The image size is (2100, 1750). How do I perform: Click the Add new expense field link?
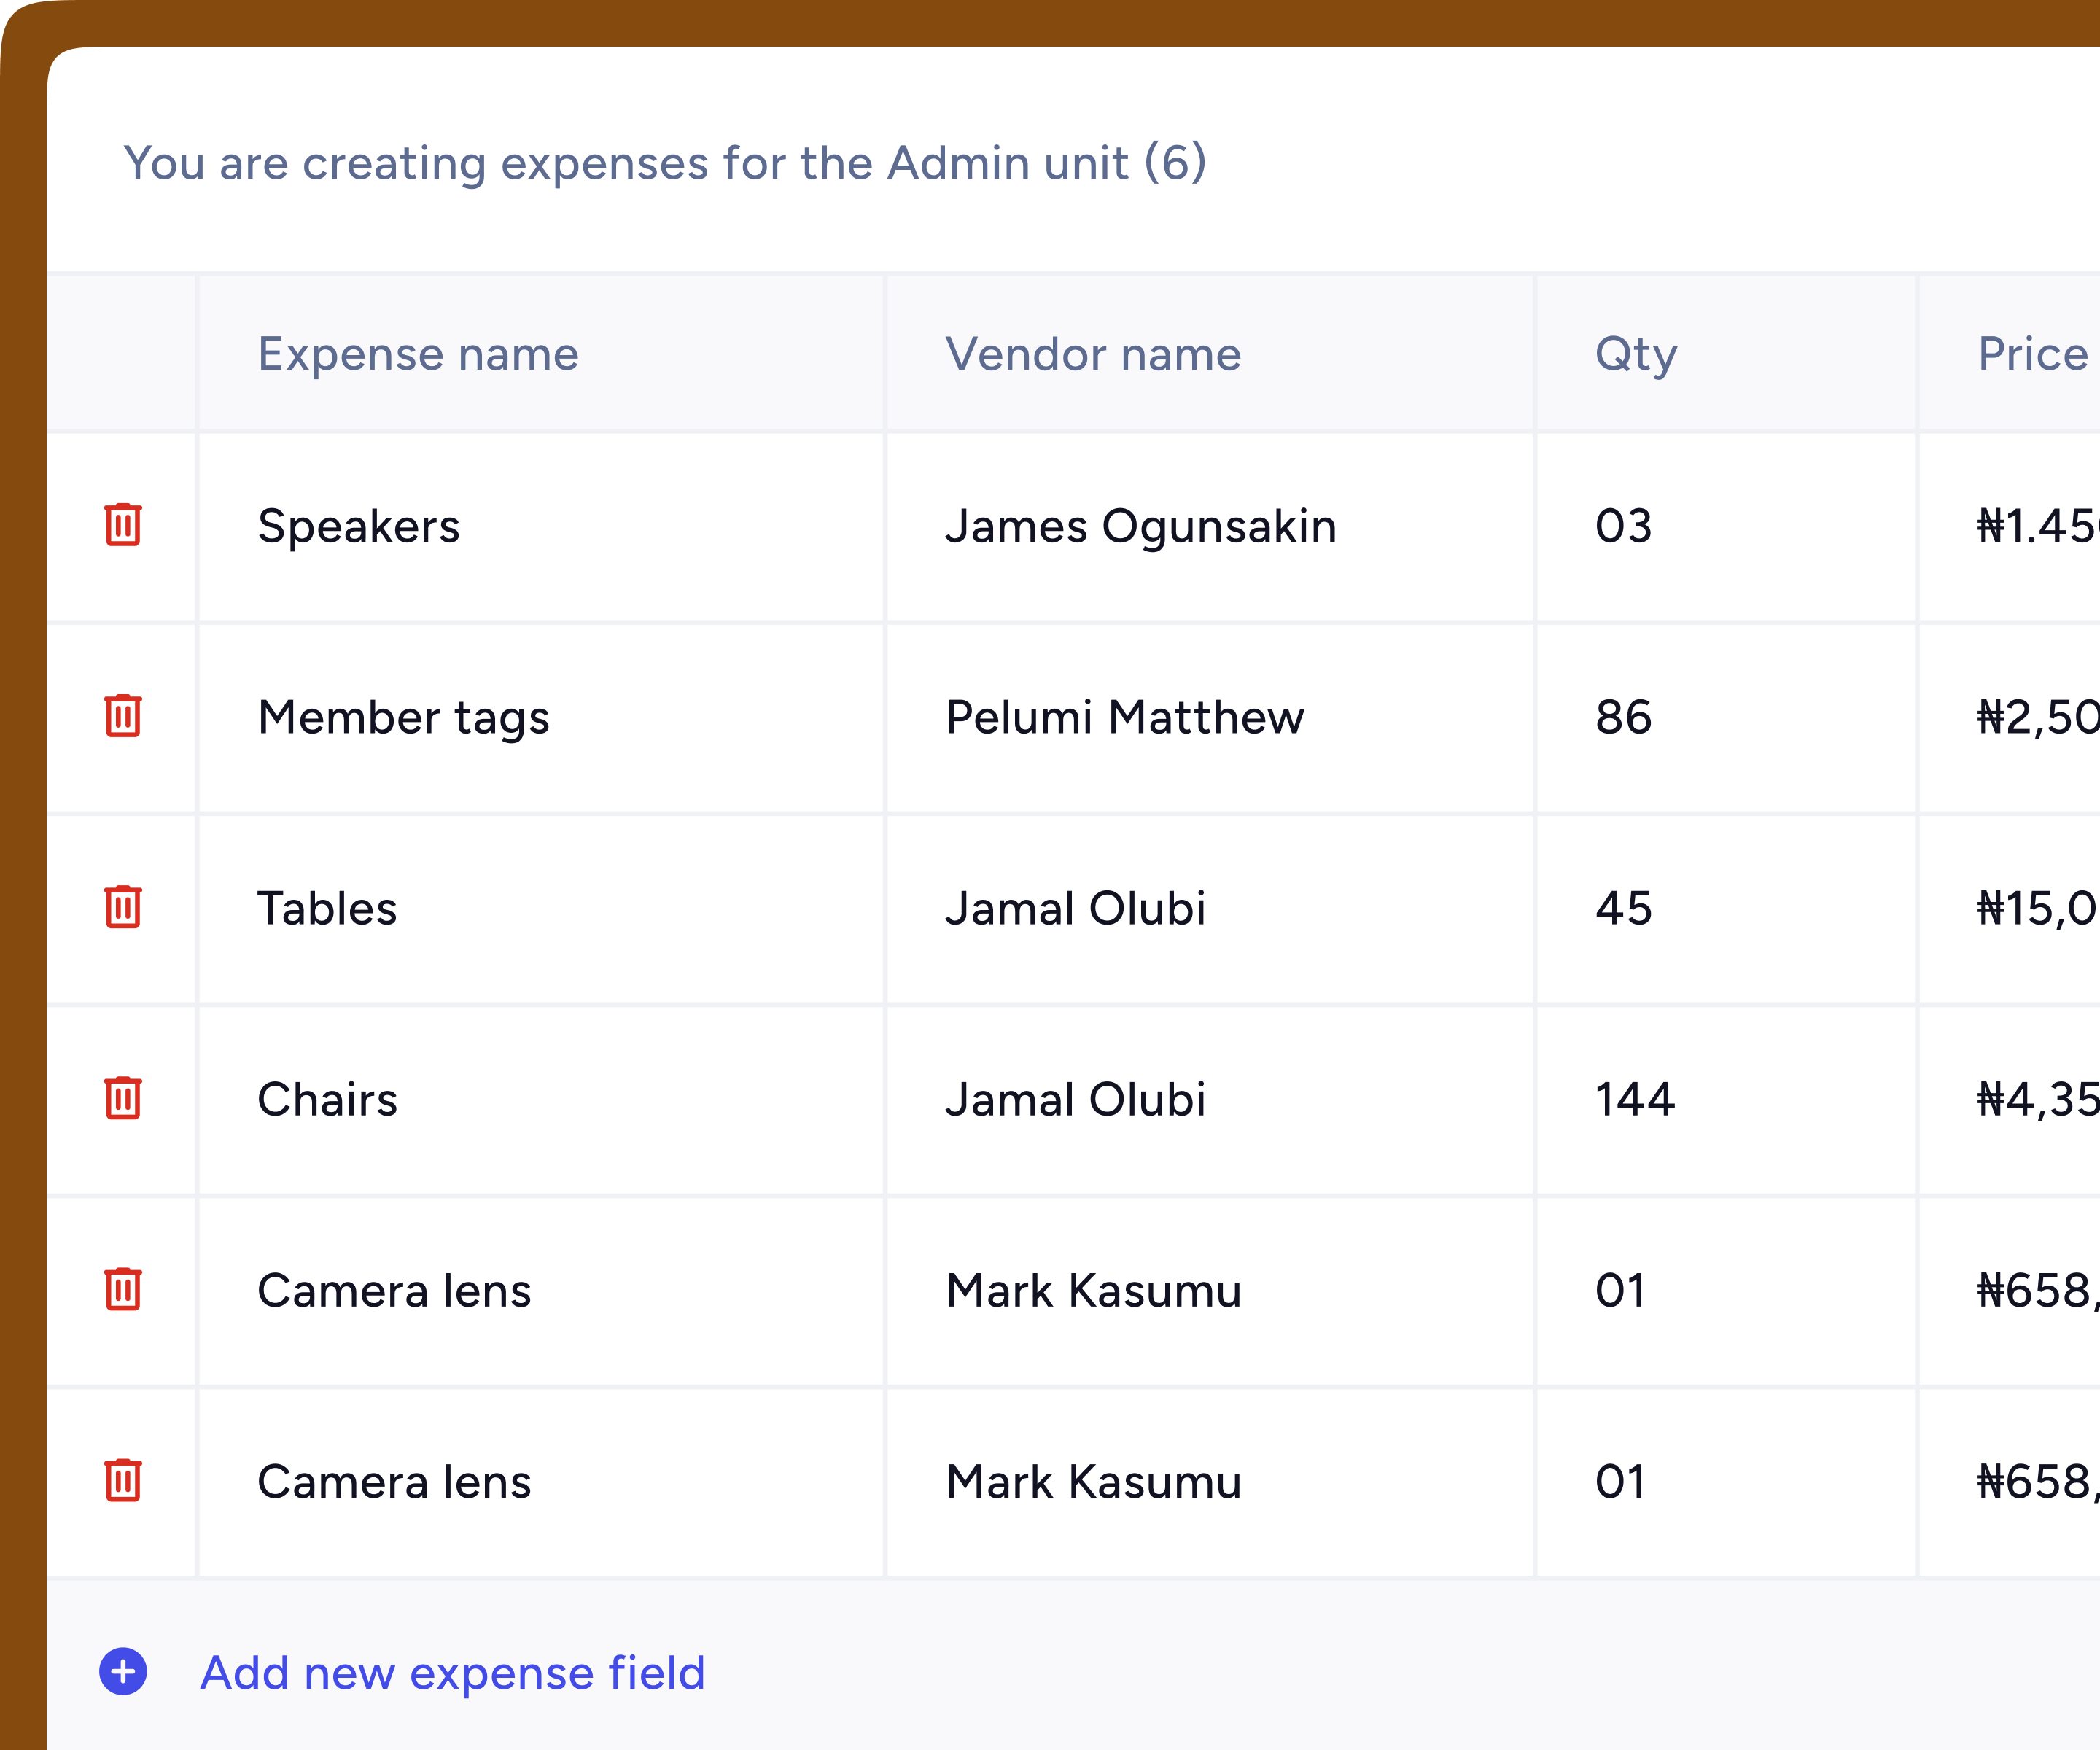point(453,1672)
